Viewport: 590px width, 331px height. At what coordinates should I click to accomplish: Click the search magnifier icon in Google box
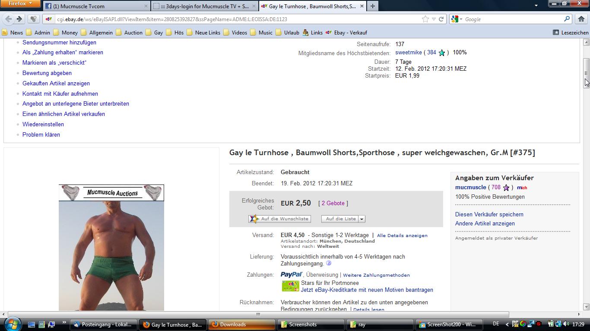567,19
